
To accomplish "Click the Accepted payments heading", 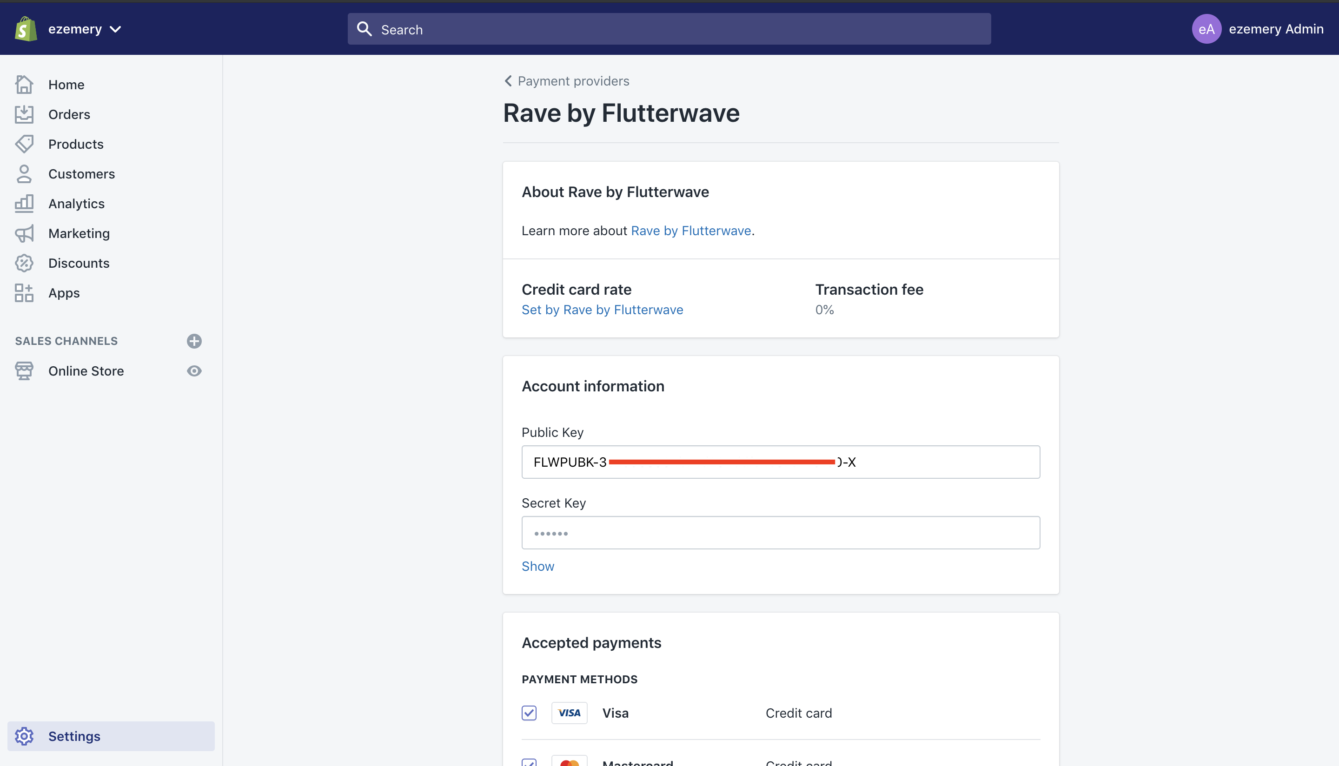I will [x=591, y=643].
